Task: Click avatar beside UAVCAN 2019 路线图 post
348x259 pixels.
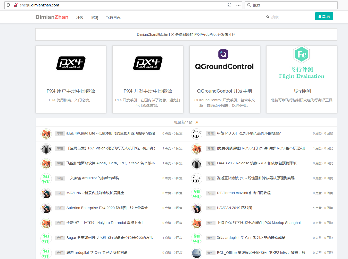Action: 197,209
